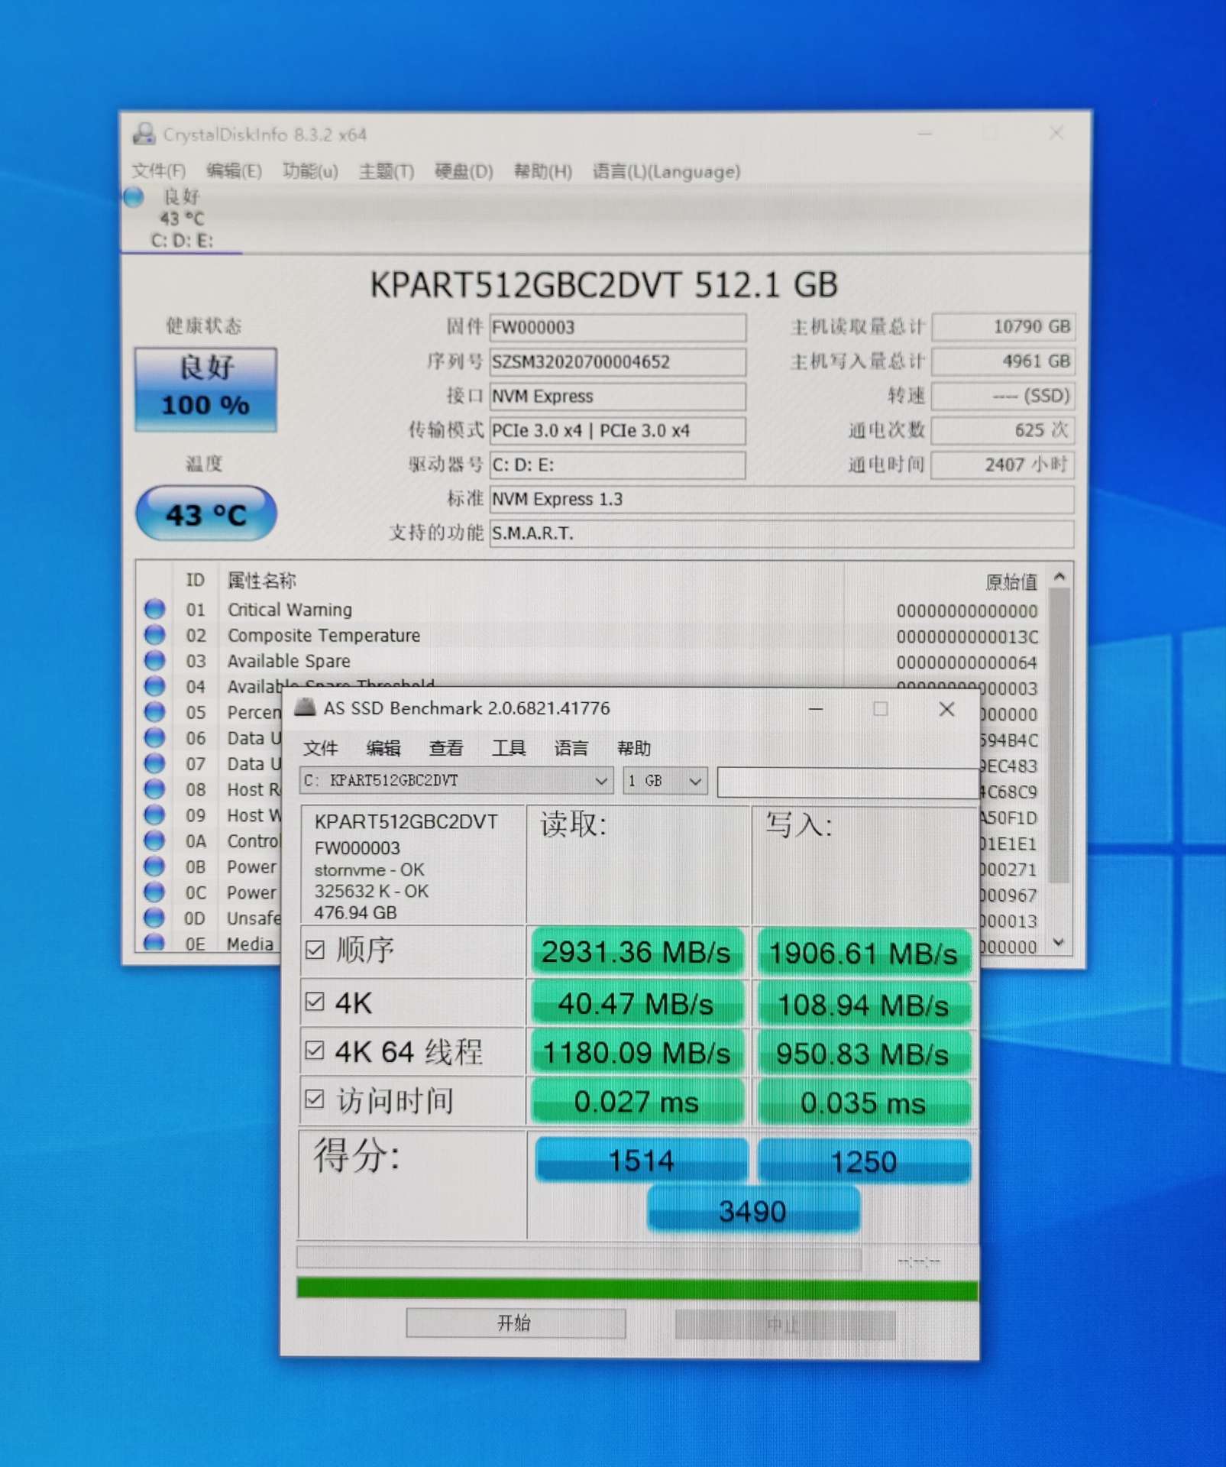The height and width of the screenshot is (1467, 1226).
Task: Click status orb for attribute 0D row
Action: click(x=154, y=918)
